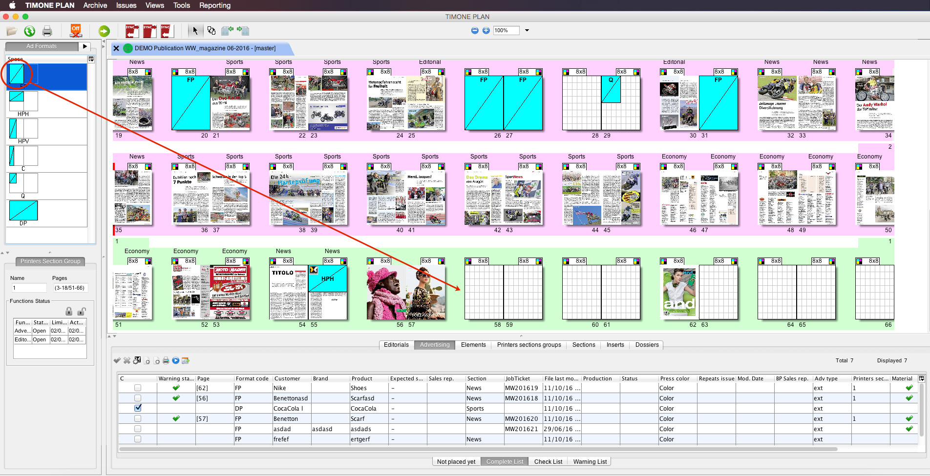This screenshot has width=930, height=476.
Task: Collapse the left panel using the splitter arrow
Action: 104,42
